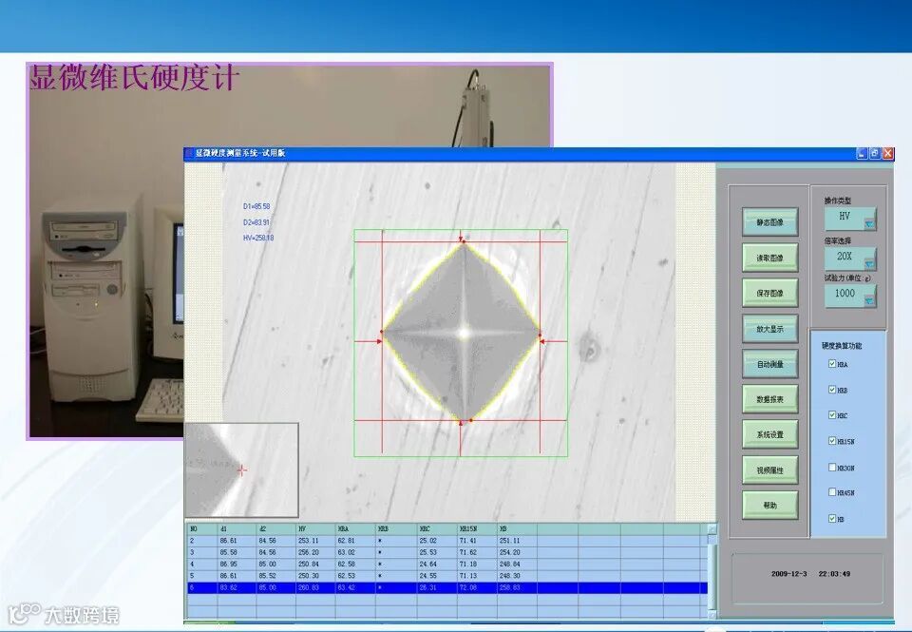Click the 帮助 help button

tap(769, 506)
